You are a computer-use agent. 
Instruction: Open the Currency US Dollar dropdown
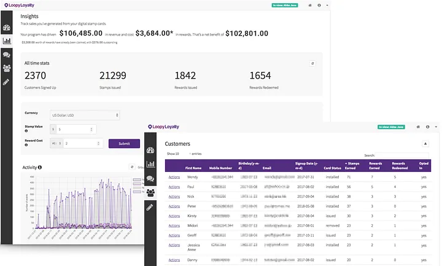(85, 115)
